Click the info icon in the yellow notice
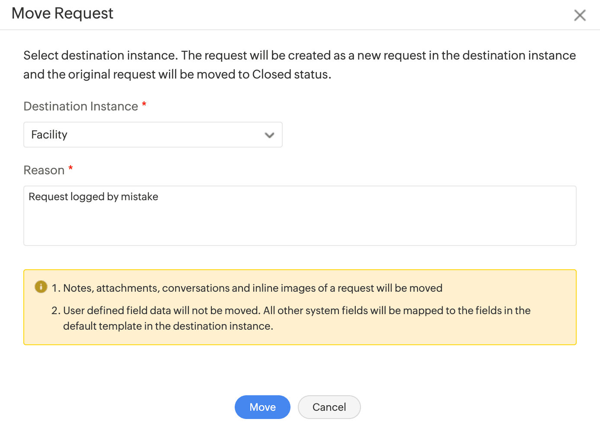The image size is (600, 441). pos(41,287)
